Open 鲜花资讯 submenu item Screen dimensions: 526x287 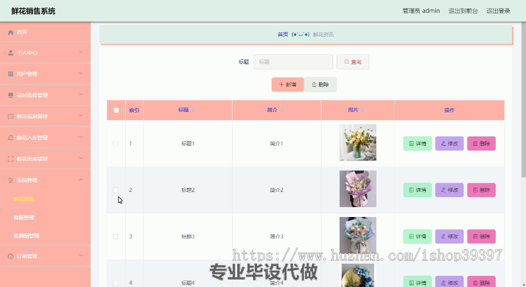[x=24, y=199]
